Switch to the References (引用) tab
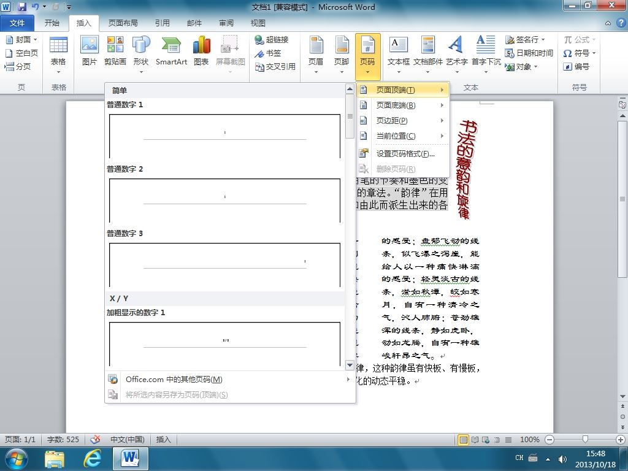 162,23
